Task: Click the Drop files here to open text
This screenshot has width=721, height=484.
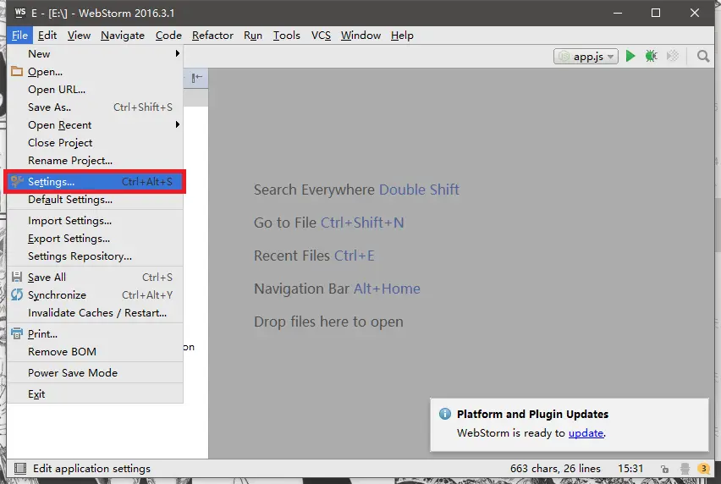Action: click(328, 322)
